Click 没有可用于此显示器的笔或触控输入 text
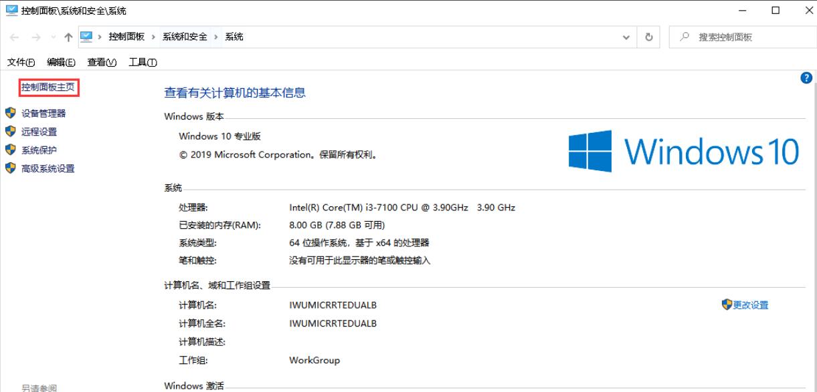Image resolution: width=817 pixels, height=392 pixels. pyautogui.click(x=360, y=260)
